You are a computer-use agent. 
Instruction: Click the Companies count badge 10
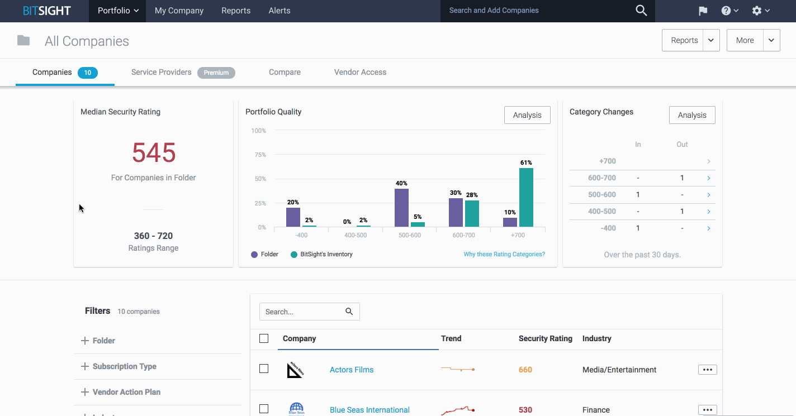coord(88,73)
